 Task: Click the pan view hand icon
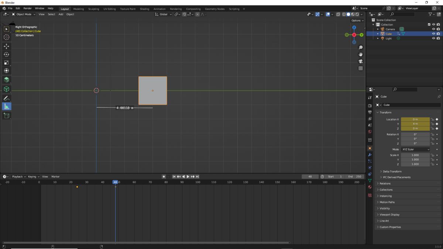click(361, 55)
